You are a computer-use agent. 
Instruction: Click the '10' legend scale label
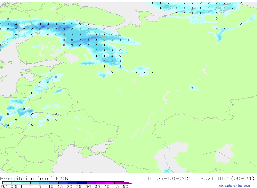pos(51,186)
